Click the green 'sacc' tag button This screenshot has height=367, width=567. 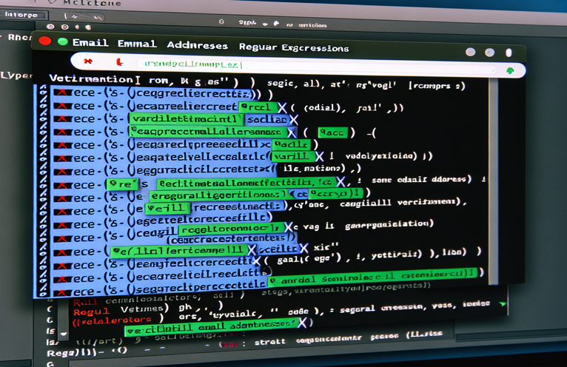coord(332,132)
